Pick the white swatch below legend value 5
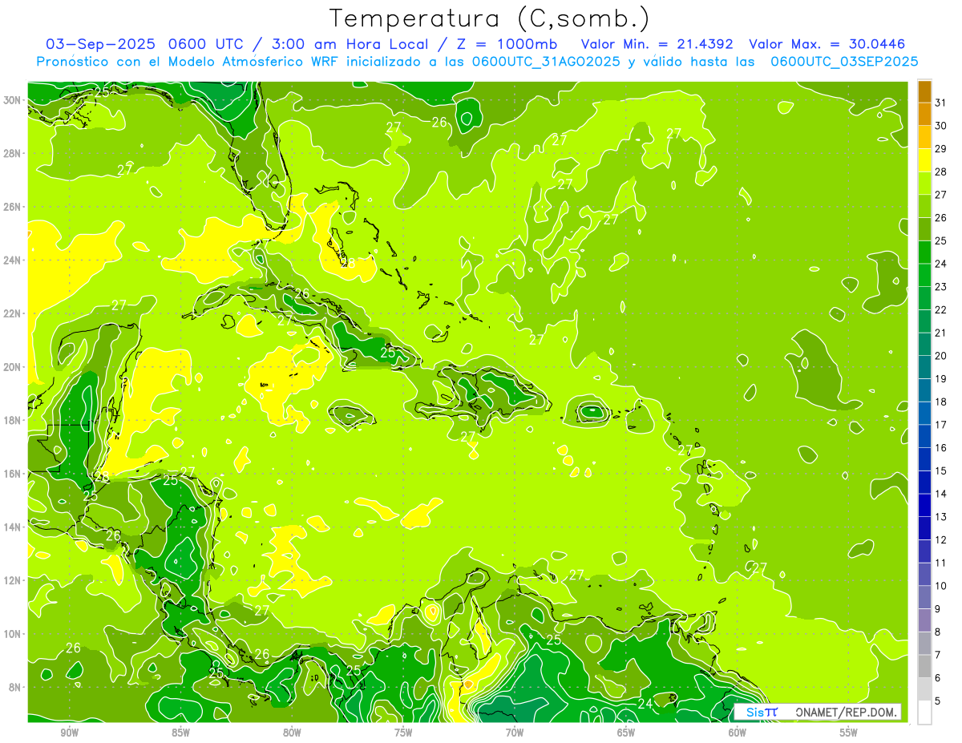Image resolution: width=962 pixels, height=743 pixels. click(x=924, y=713)
